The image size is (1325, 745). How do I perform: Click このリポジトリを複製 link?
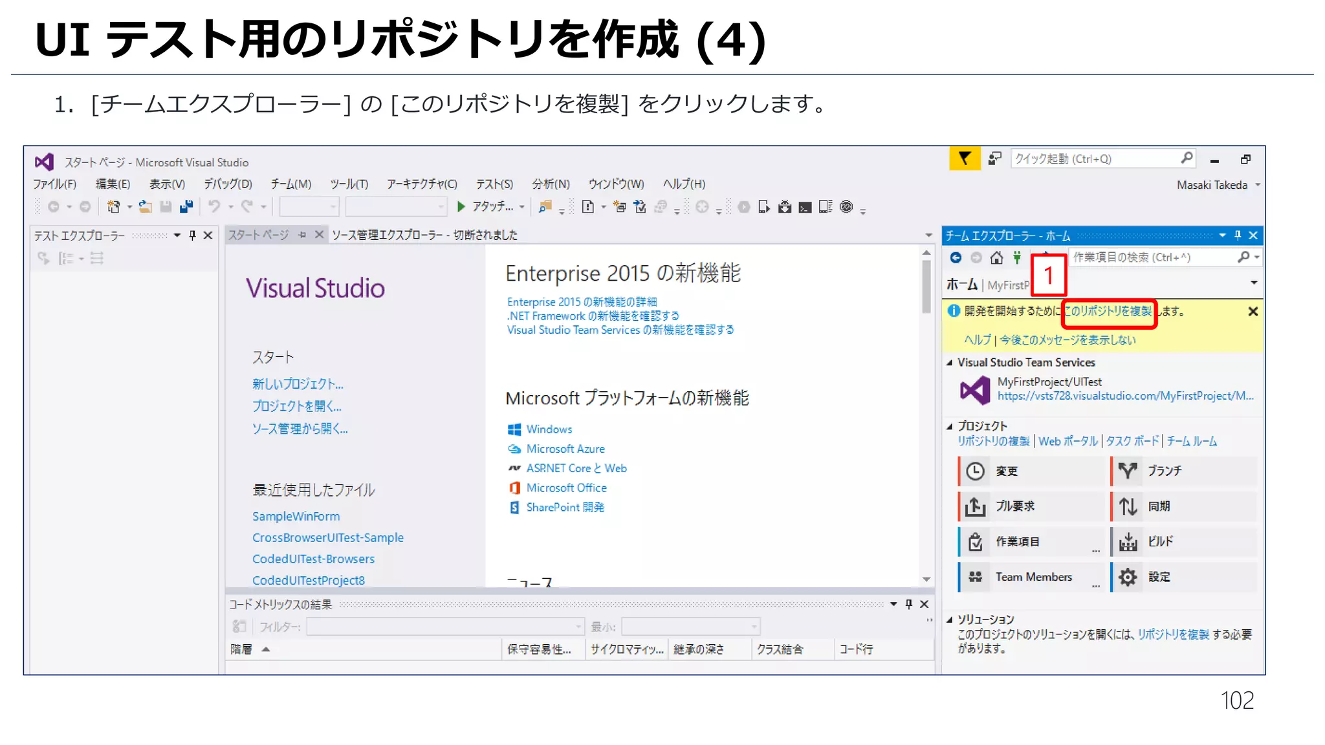pos(1109,312)
